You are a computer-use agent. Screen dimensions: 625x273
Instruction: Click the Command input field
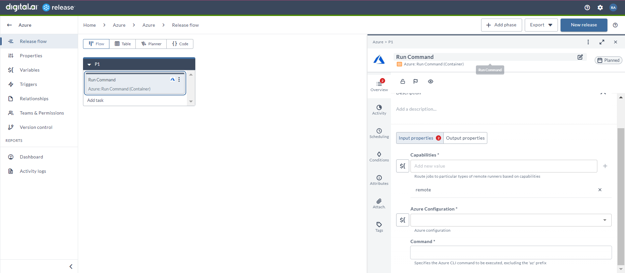coord(511,252)
